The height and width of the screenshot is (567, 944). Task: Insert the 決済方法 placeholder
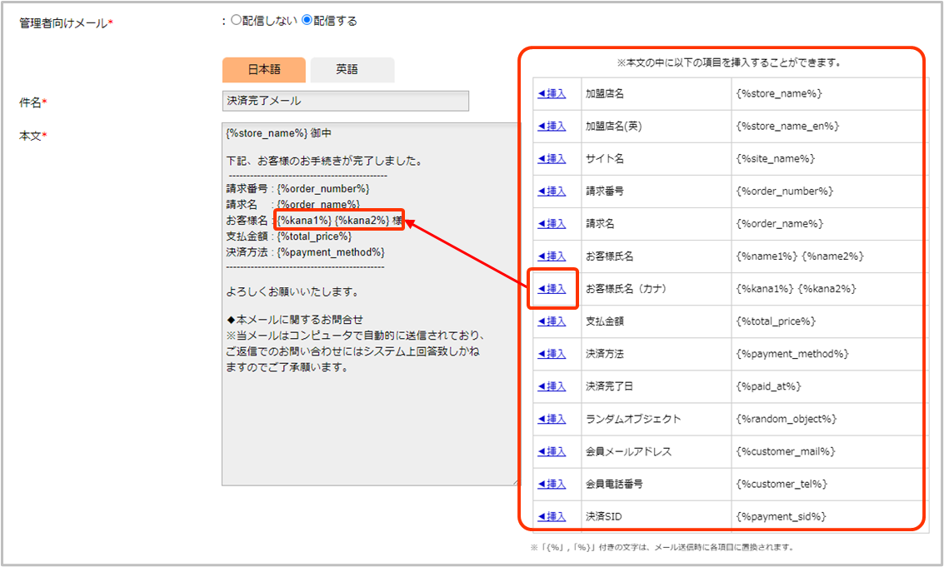click(x=552, y=354)
